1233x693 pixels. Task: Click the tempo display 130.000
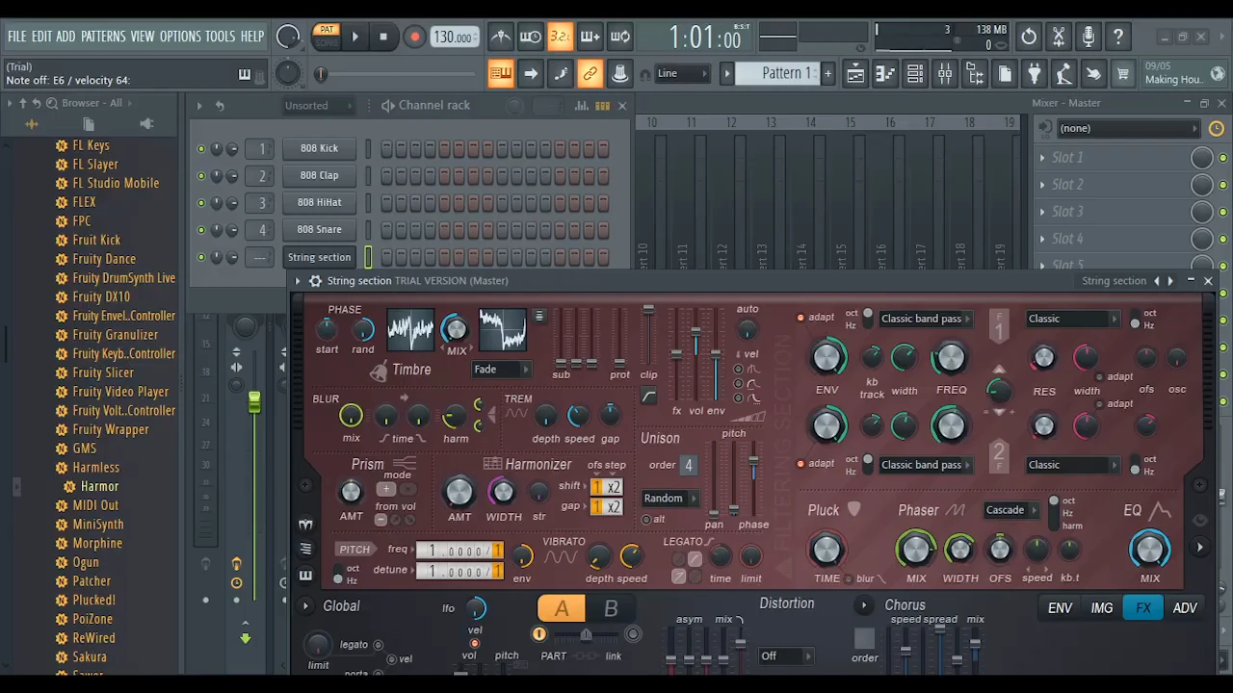(455, 38)
